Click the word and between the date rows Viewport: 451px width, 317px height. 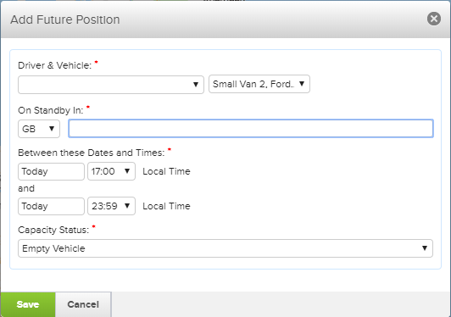(x=26, y=188)
